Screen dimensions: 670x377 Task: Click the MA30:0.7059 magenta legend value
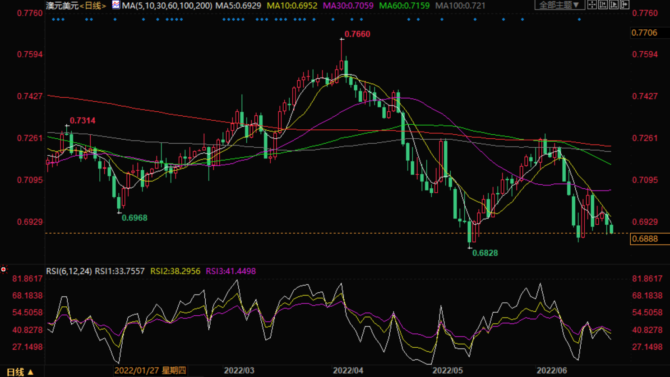point(348,6)
